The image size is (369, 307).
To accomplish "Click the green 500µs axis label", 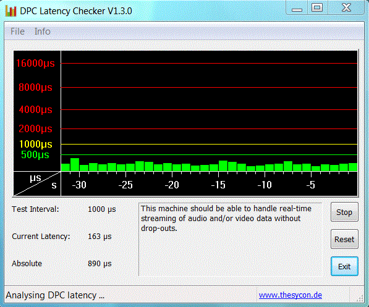I will click(x=35, y=155).
